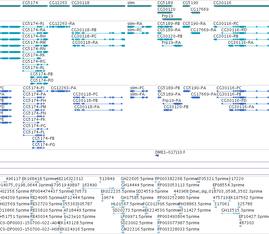Click the CG5174-PG protein label
The height and width of the screenshot is (234, 269).
[x=34, y=126]
